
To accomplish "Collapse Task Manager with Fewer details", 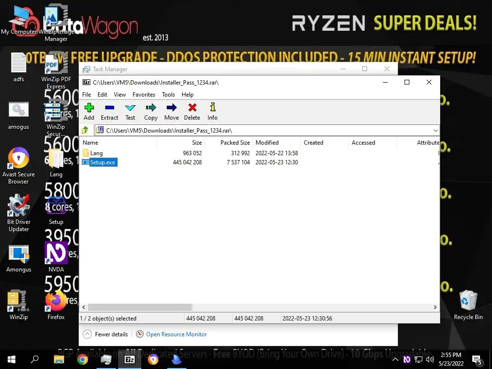I will 105,334.
